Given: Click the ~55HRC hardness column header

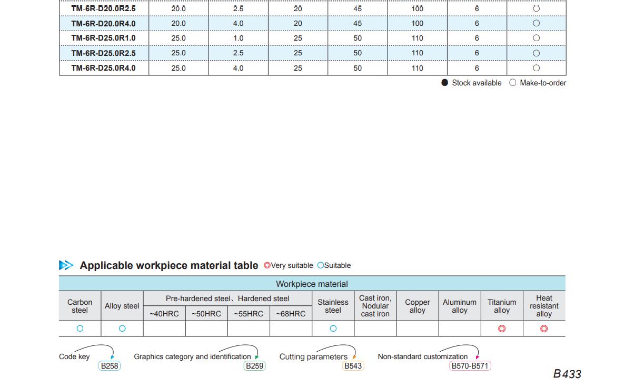Looking at the screenshot, I should tap(249, 314).
